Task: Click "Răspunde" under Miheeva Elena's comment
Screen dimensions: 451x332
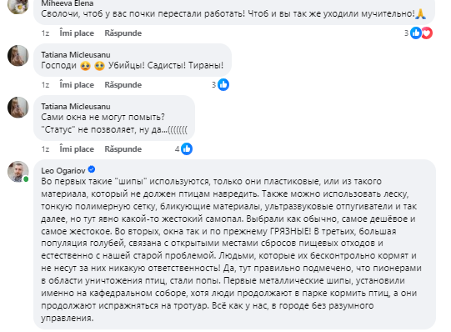Action: pyautogui.click(x=123, y=33)
